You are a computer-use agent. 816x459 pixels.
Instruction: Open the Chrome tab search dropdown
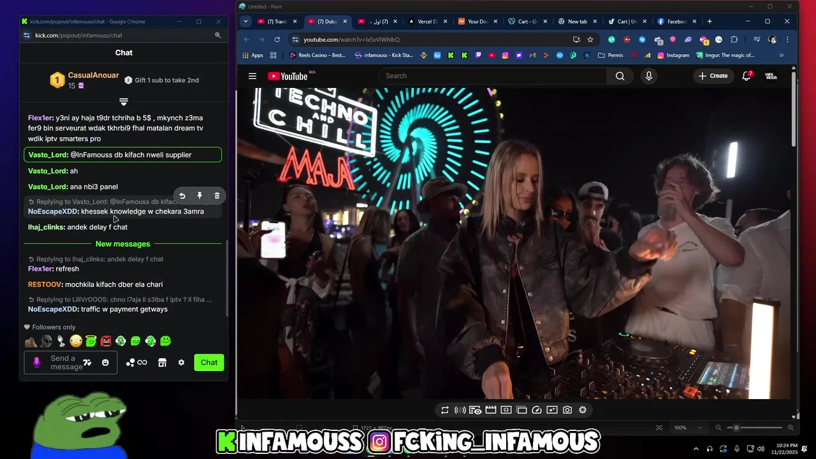coord(245,21)
